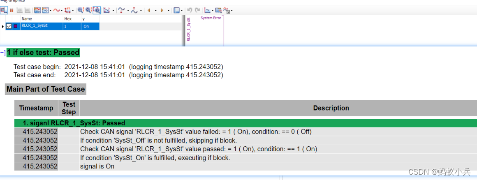Click the y value 'On' cell
The height and width of the screenshot is (180, 477).
(x=90, y=26)
